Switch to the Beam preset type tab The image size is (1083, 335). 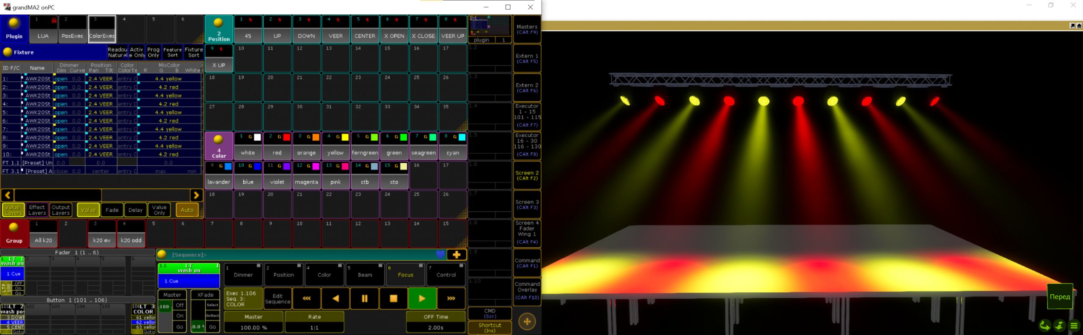coord(365,275)
